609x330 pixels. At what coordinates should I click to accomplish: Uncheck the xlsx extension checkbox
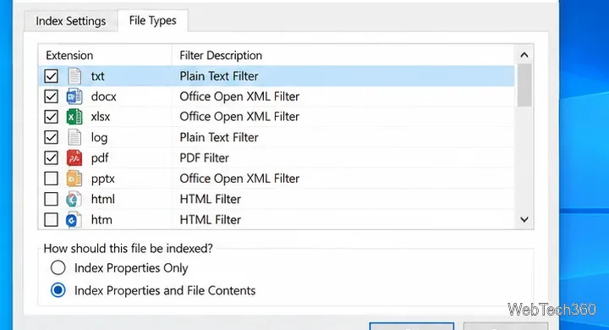[x=52, y=117]
